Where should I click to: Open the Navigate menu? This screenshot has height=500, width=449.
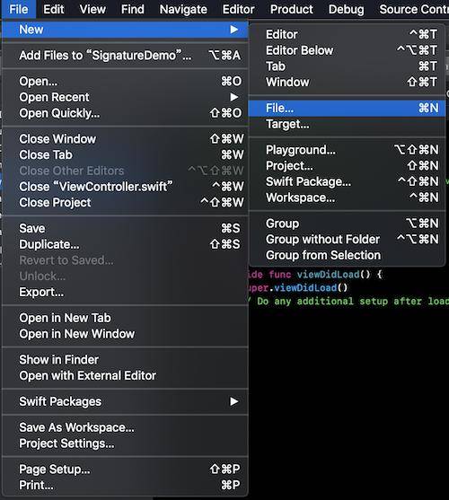183,9
